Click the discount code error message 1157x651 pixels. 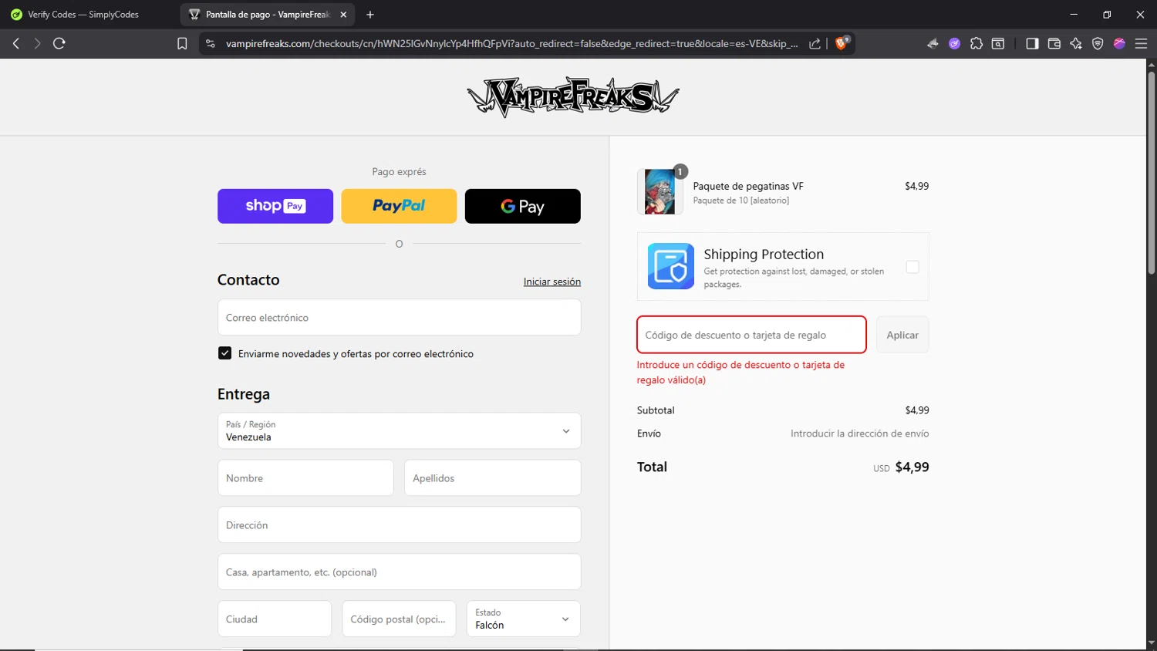click(740, 372)
